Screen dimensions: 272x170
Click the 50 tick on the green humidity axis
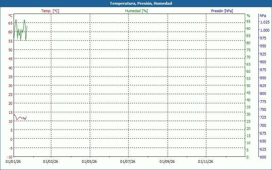tap(248, 86)
